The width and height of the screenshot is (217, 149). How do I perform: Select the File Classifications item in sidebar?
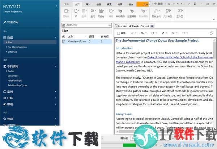tap(18, 47)
